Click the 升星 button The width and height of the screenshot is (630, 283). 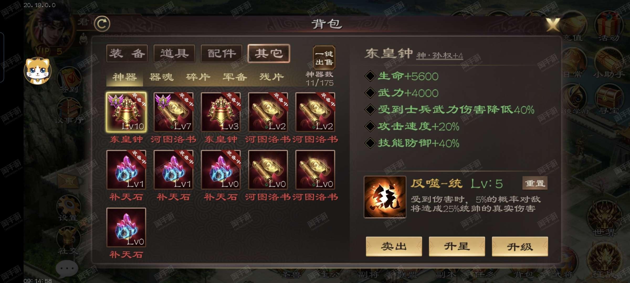tap(457, 246)
